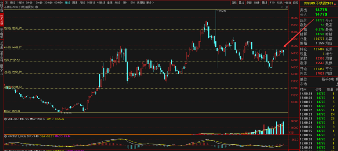Click the 返回 back button
Screen dimensions: 338x151
pos(295,3)
